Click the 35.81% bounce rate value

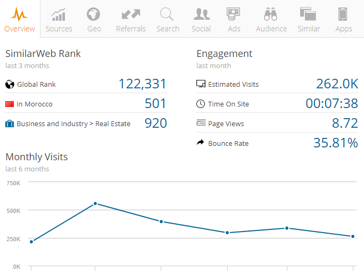click(x=335, y=143)
